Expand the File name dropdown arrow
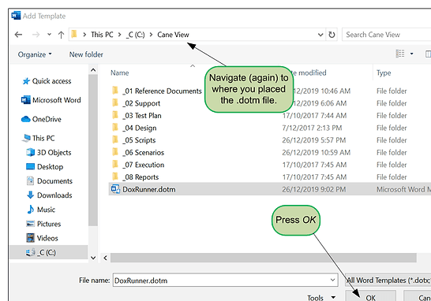Viewport: 431px width, 301px height. [332, 281]
